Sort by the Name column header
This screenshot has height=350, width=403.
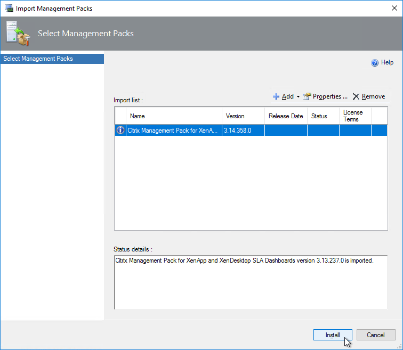pyautogui.click(x=174, y=116)
